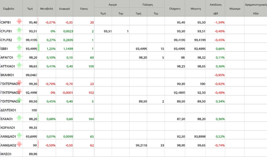Open the ΒΚΑΙΦΟ1 symbol row

(7, 75)
